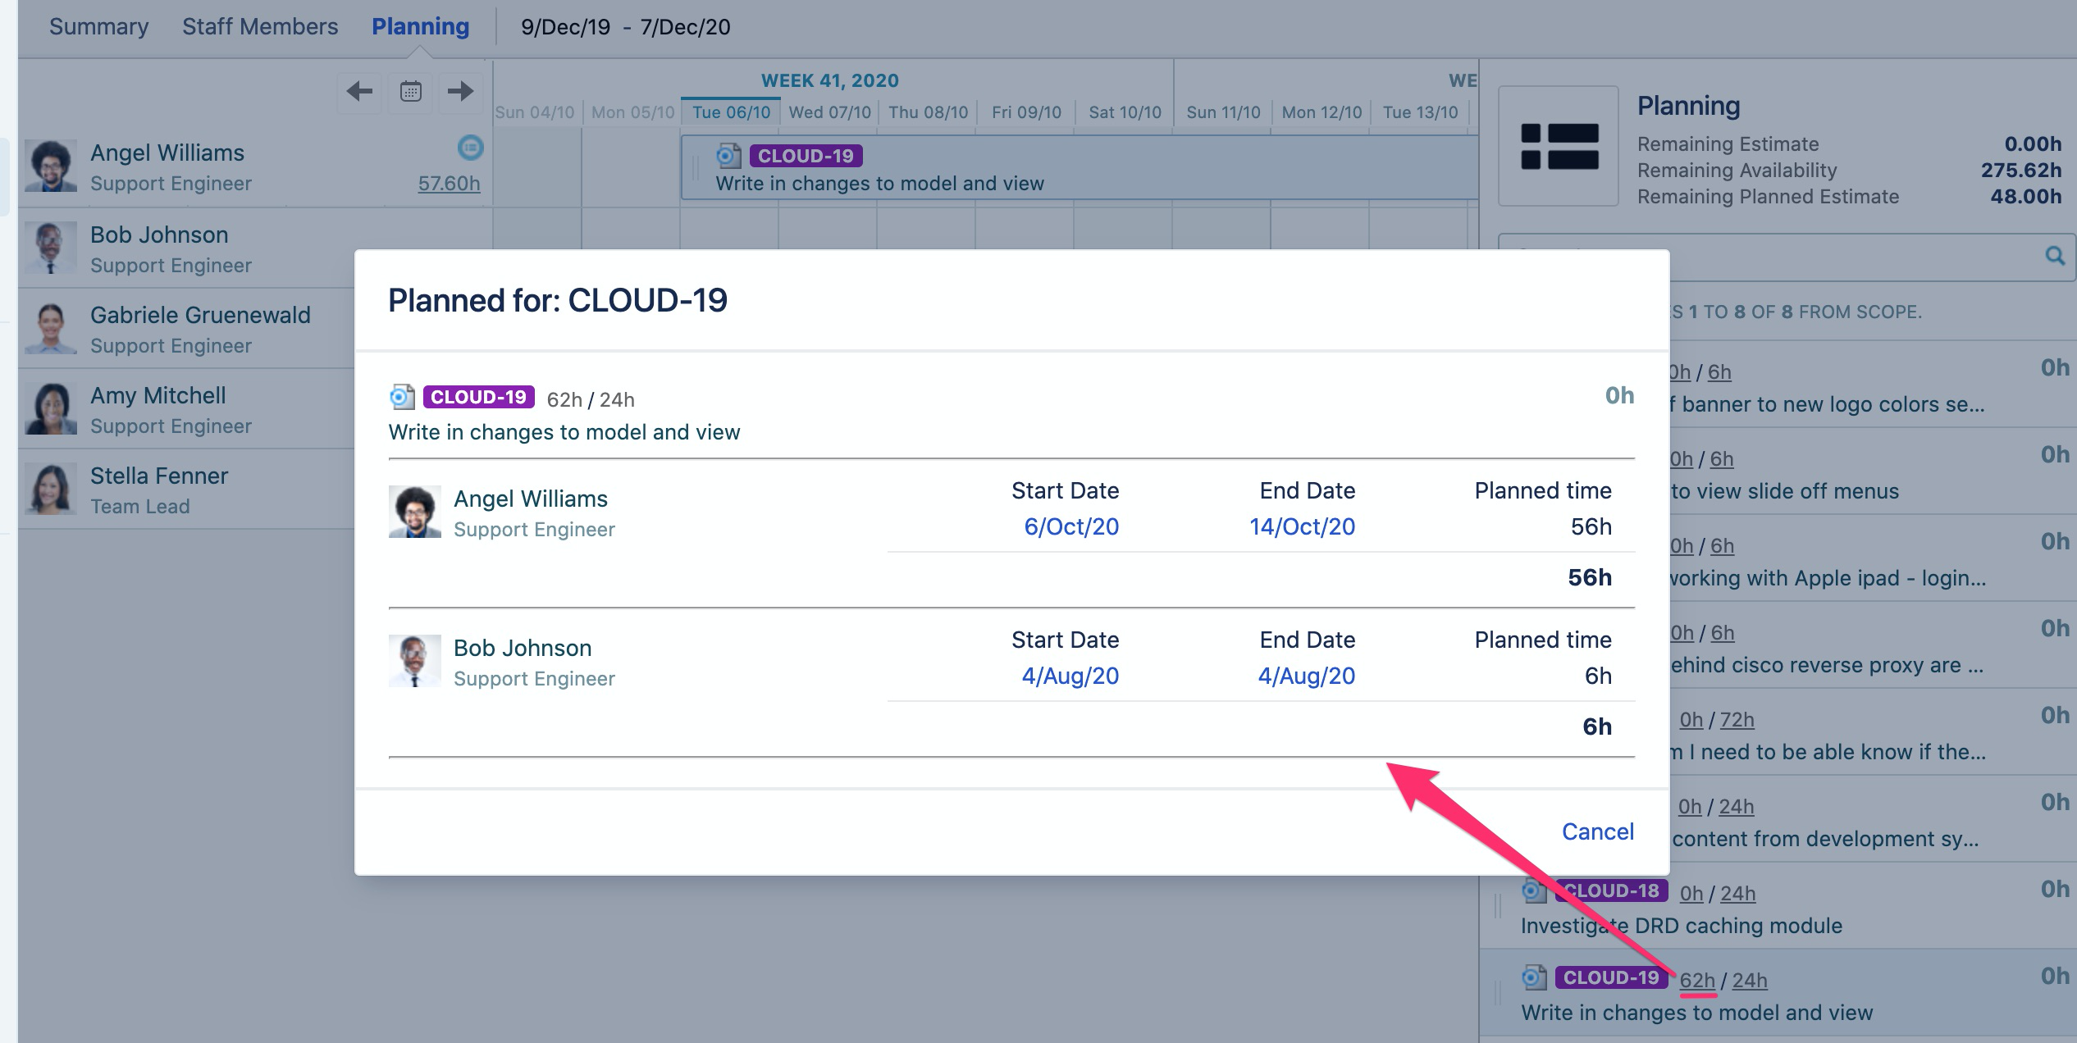Viewport: 2077px width, 1043px height.
Task: Click 57.60h hours link for Angel Williams
Action: pyautogui.click(x=449, y=184)
